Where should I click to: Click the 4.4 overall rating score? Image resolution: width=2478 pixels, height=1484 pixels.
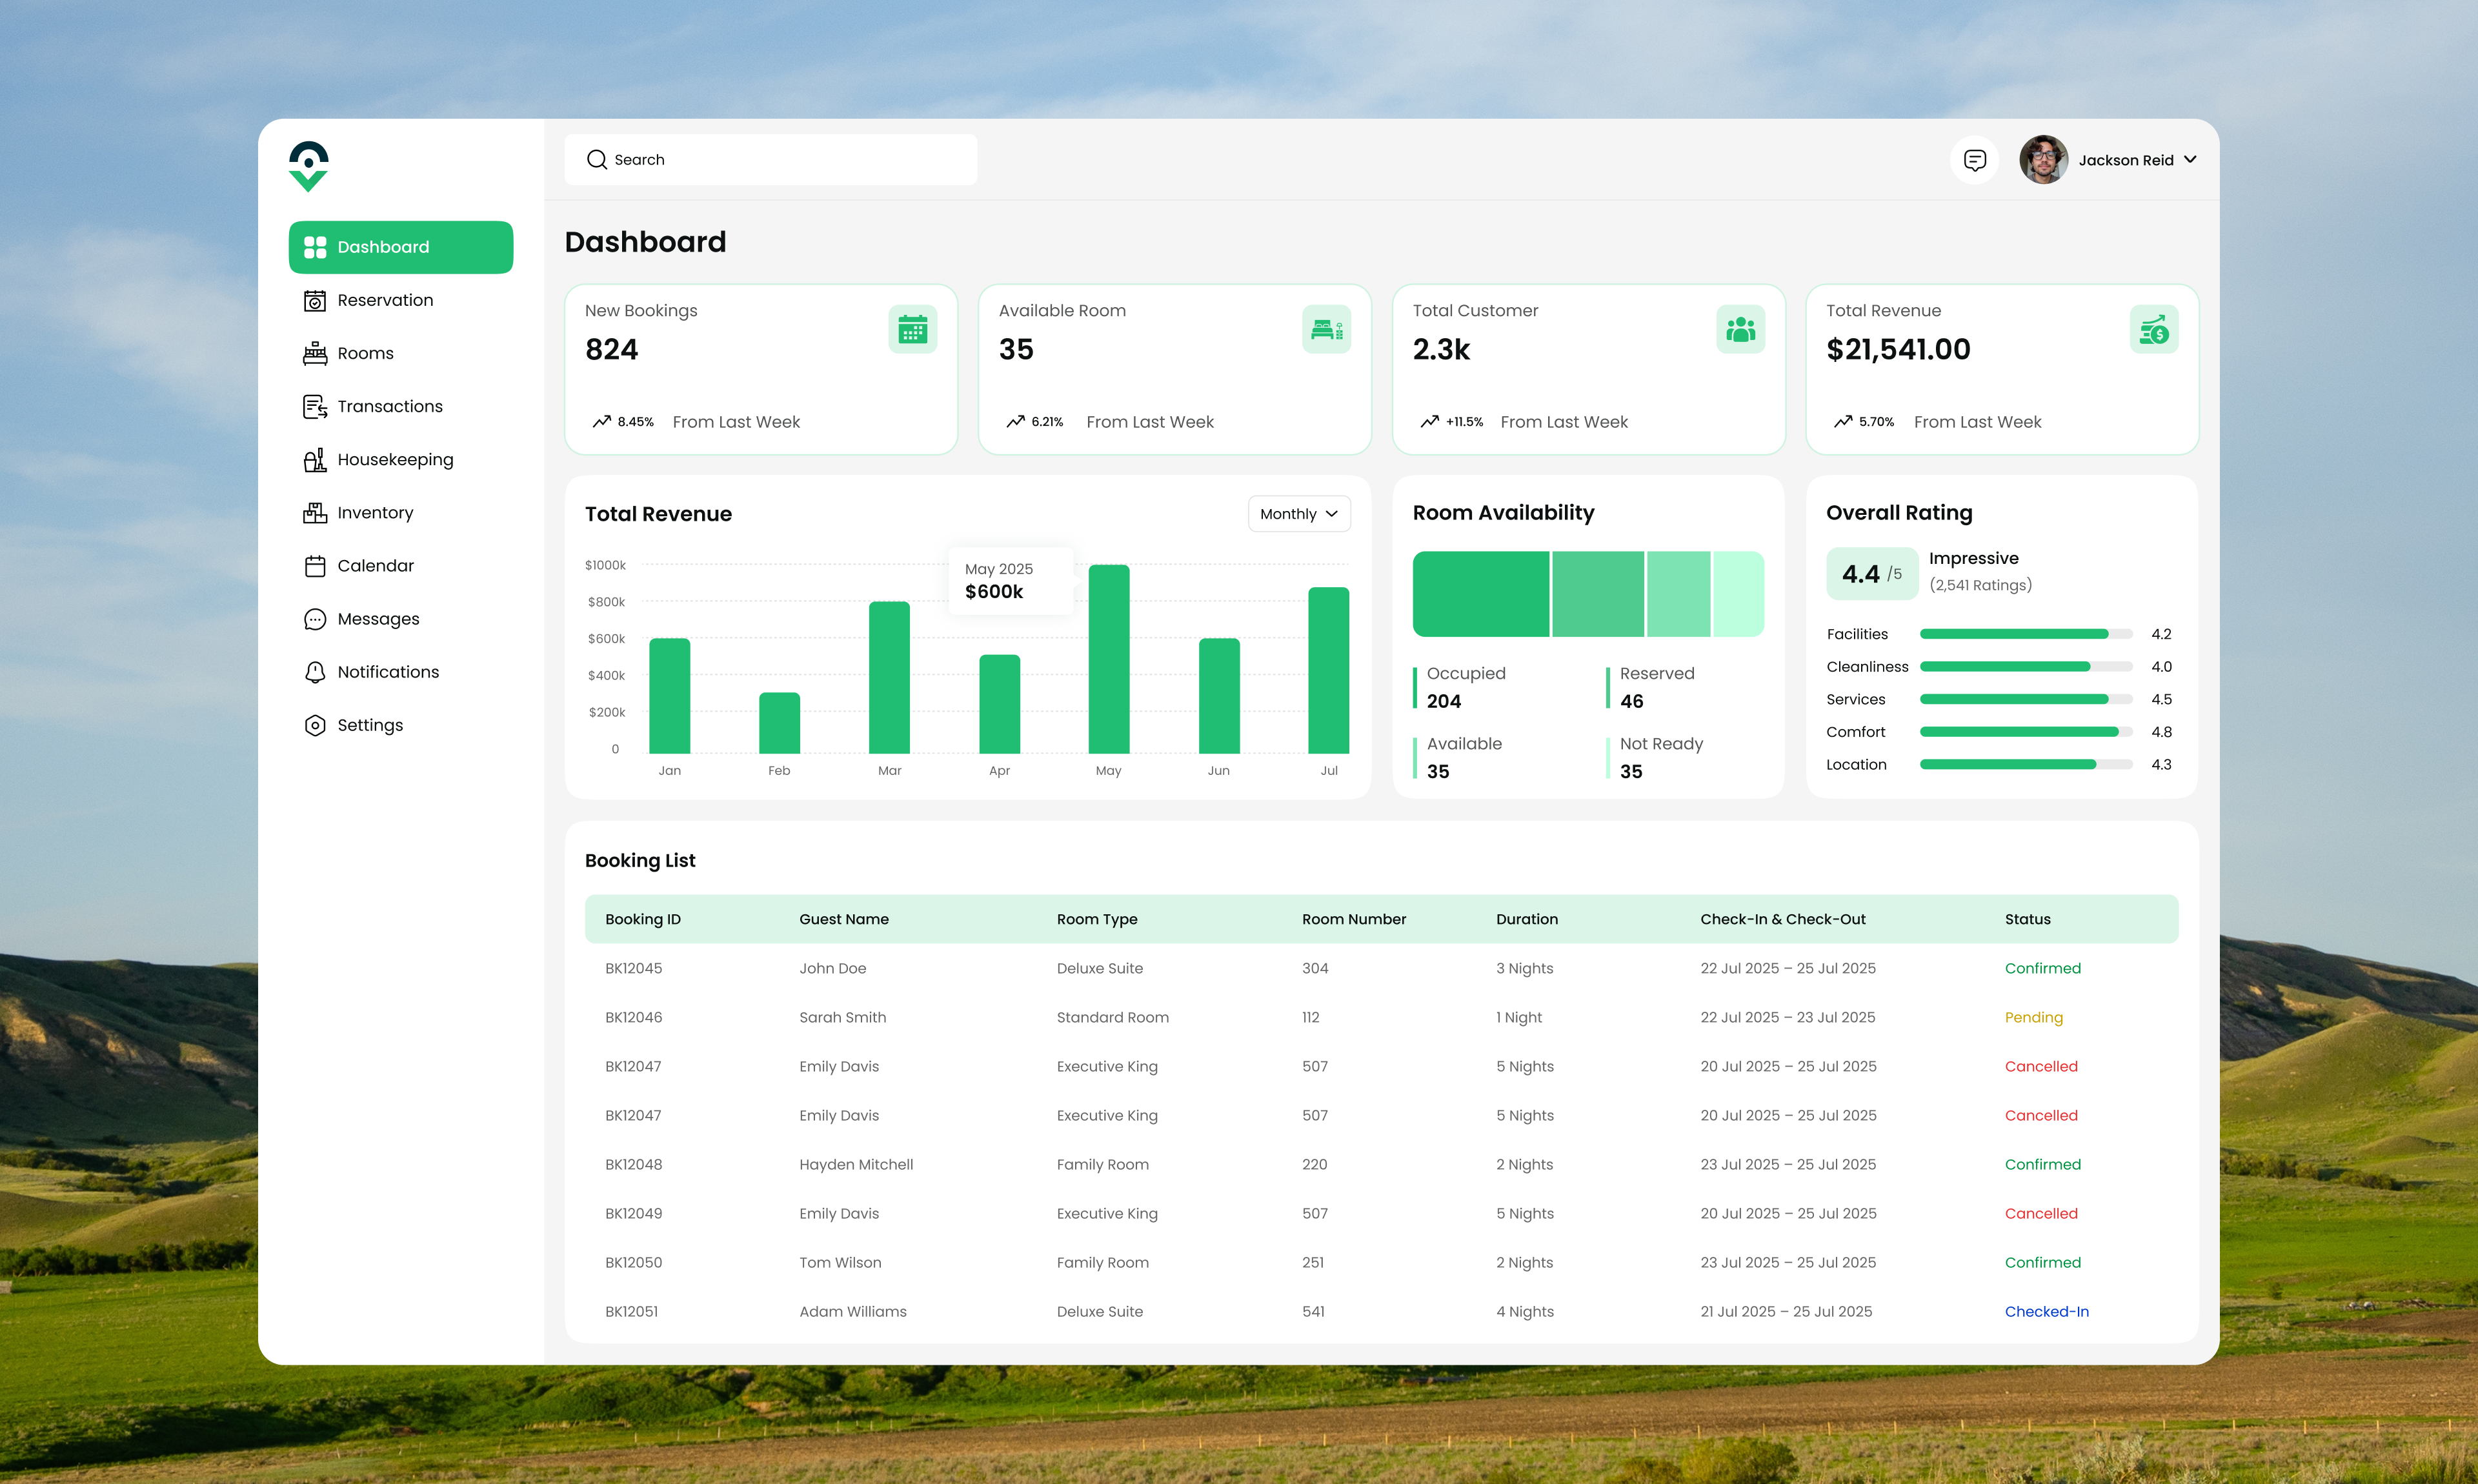[x=1861, y=574]
